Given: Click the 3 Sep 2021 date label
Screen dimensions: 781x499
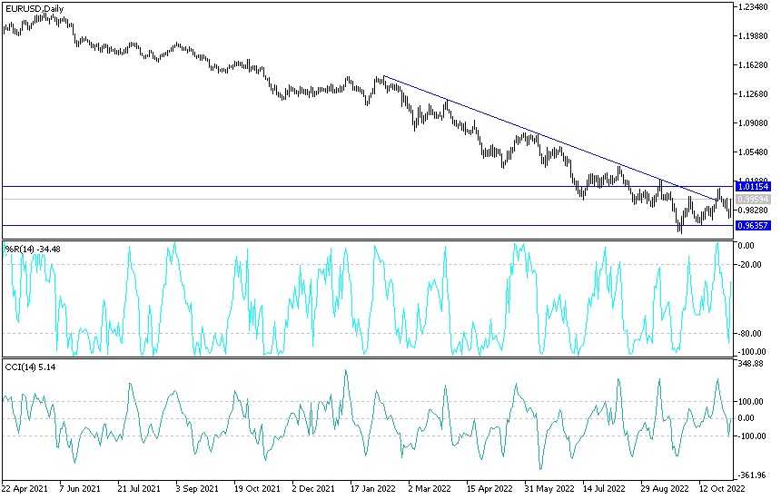Looking at the screenshot, I should (x=197, y=488).
